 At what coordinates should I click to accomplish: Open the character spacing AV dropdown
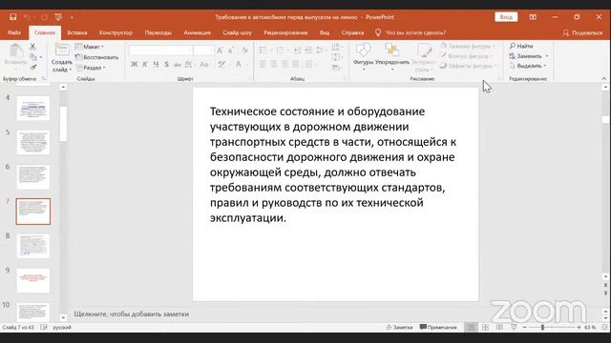189,64
